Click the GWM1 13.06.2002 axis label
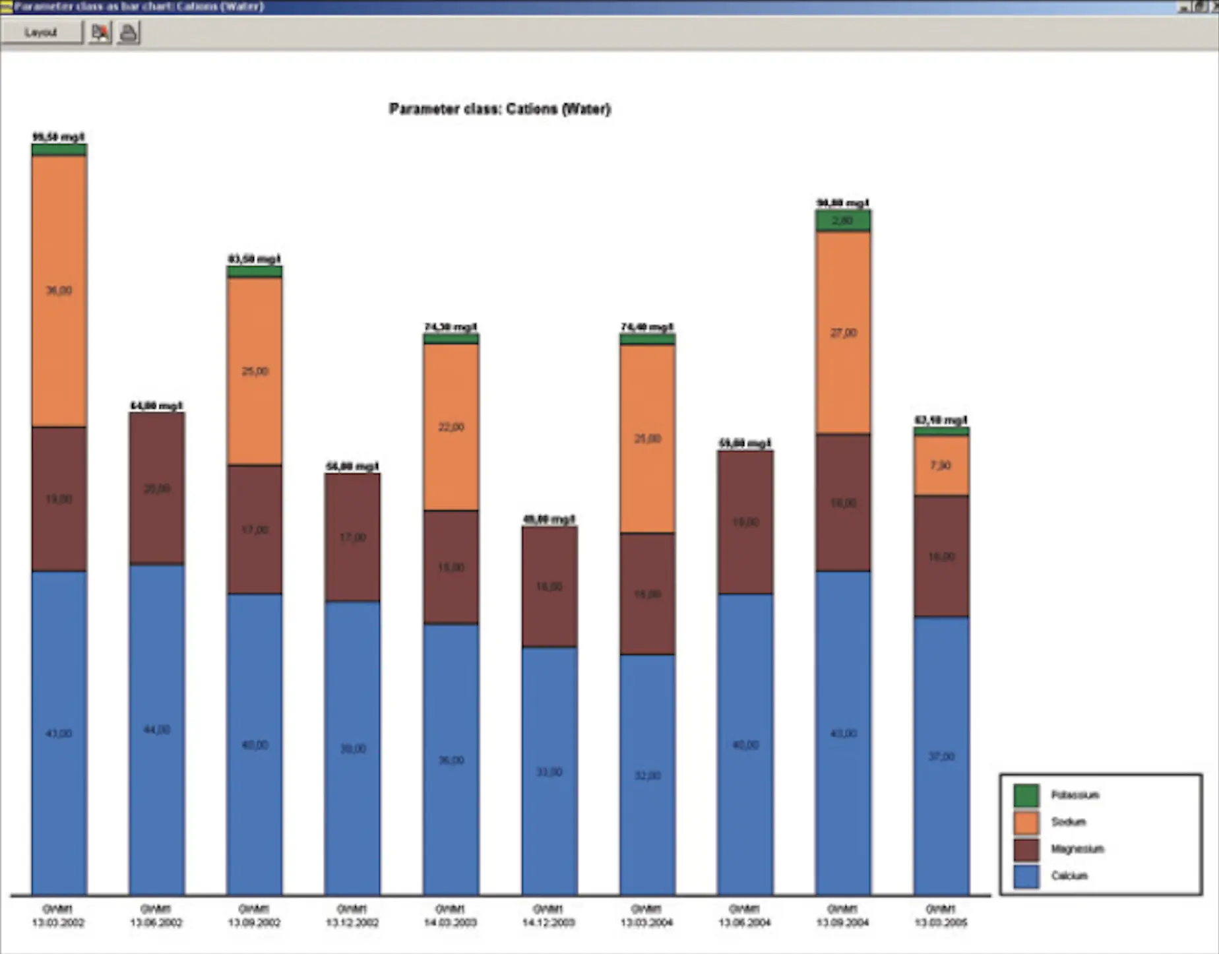This screenshot has height=954, width=1219. coord(156,916)
